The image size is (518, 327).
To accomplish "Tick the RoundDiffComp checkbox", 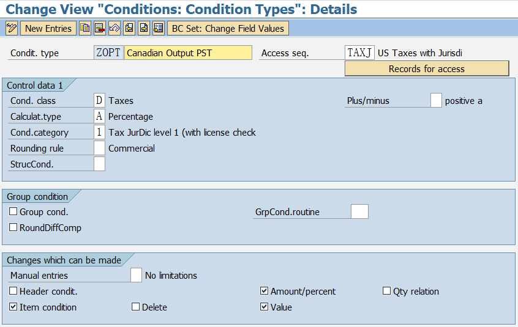I will (13, 227).
